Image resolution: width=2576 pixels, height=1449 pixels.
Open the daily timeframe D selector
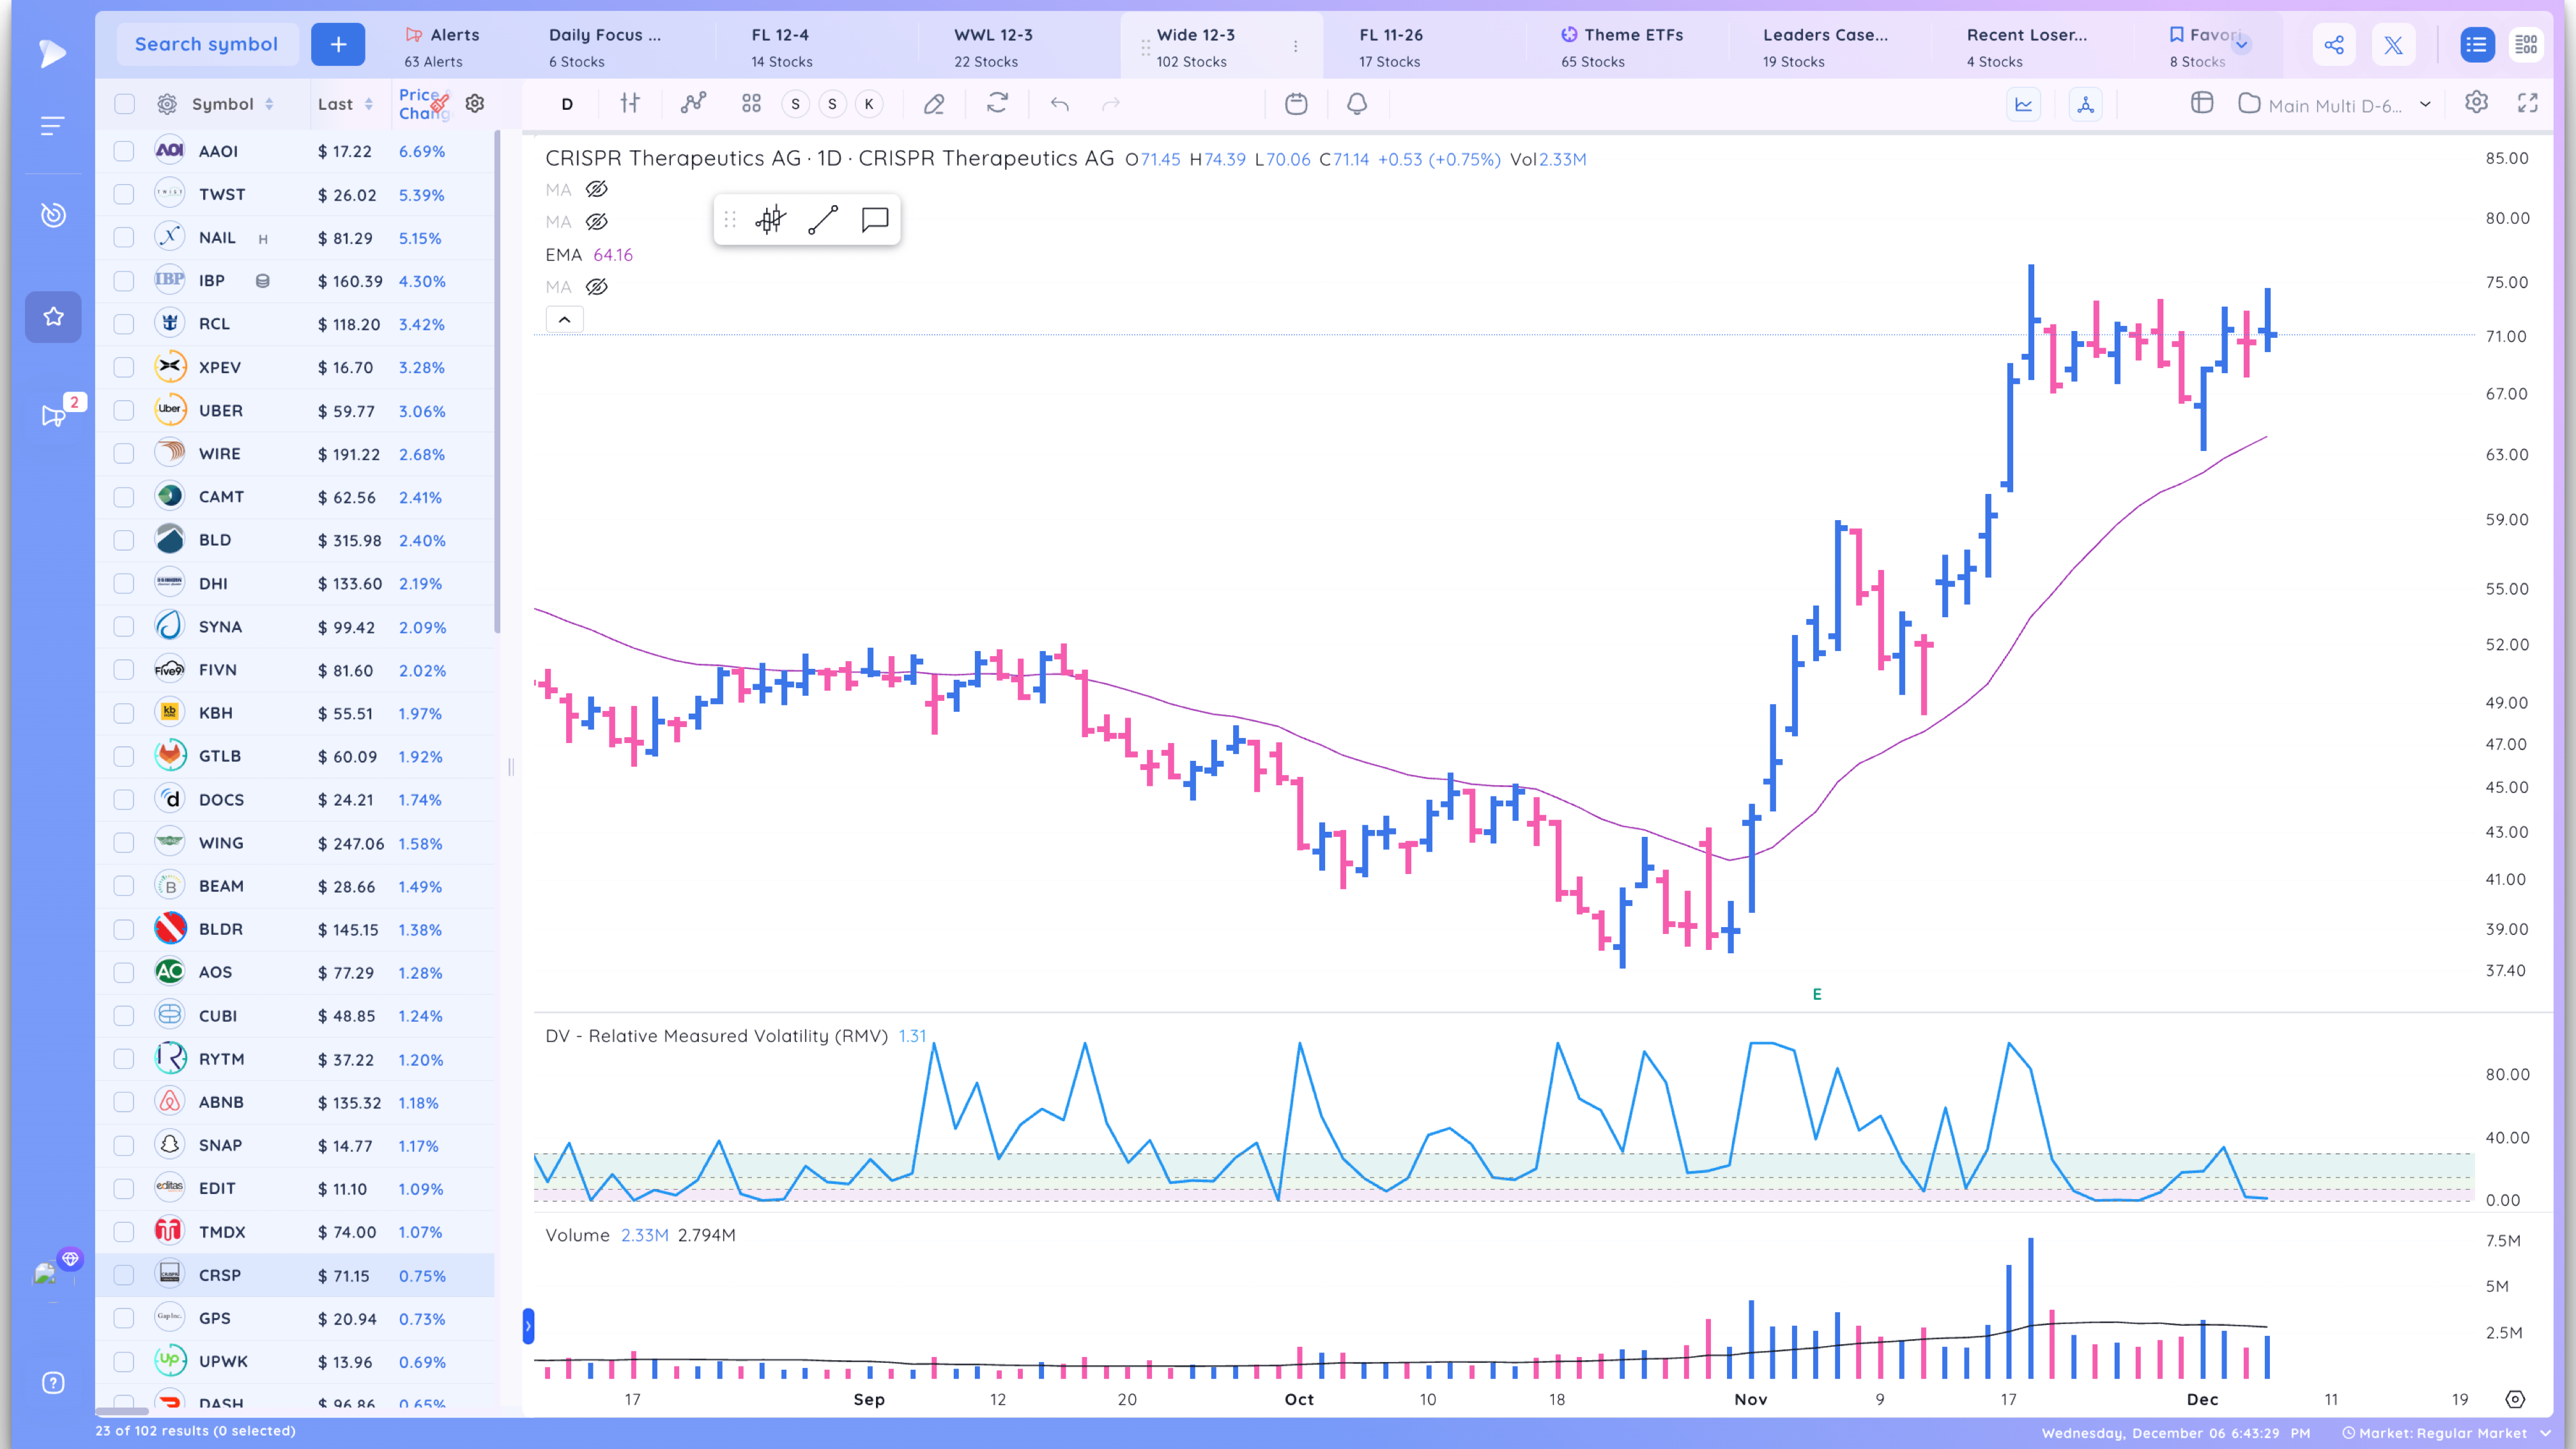coord(567,104)
